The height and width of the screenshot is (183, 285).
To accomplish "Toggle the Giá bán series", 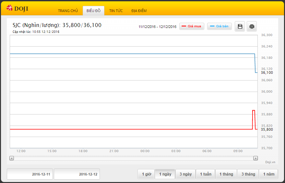I will click(x=220, y=26).
